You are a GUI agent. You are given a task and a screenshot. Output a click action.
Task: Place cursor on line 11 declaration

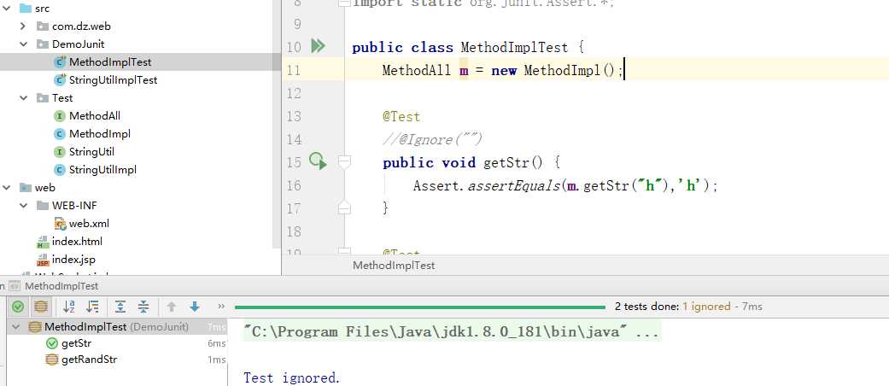click(x=502, y=70)
